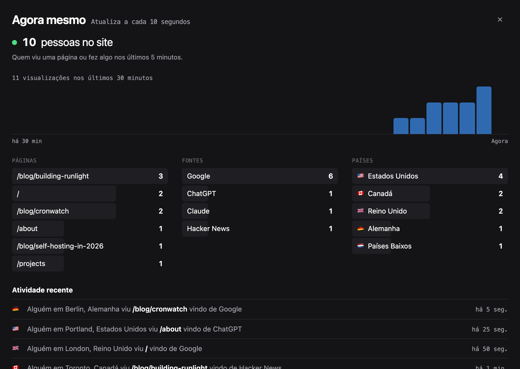Select the /about page row

click(90, 228)
